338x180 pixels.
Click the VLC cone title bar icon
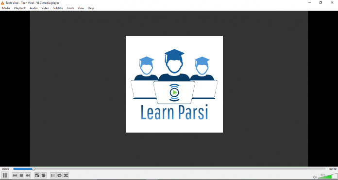coord(2,3)
